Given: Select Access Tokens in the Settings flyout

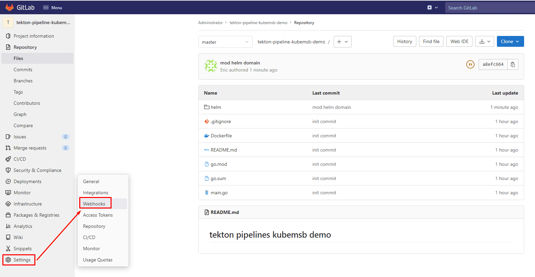Looking at the screenshot, I should pos(98,215).
